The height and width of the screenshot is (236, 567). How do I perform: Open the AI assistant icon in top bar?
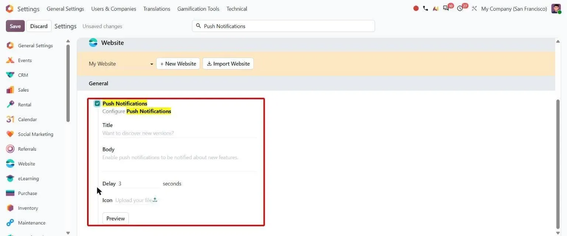tap(436, 8)
